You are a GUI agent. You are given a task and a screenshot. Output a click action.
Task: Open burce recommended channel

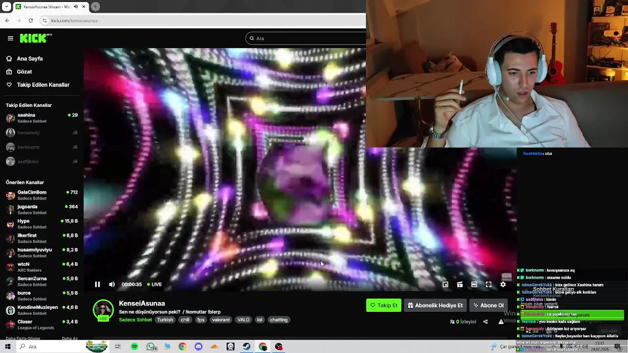pyautogui.click(x=42, y=296)
